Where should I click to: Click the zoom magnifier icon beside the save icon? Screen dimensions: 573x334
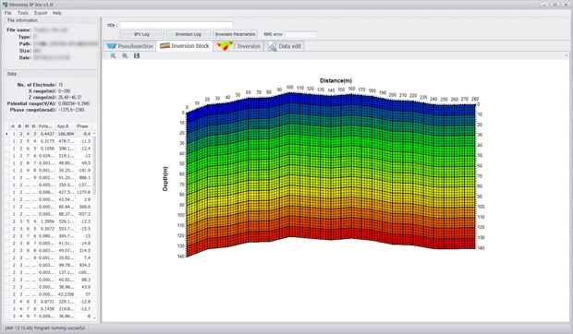(125, 55)
